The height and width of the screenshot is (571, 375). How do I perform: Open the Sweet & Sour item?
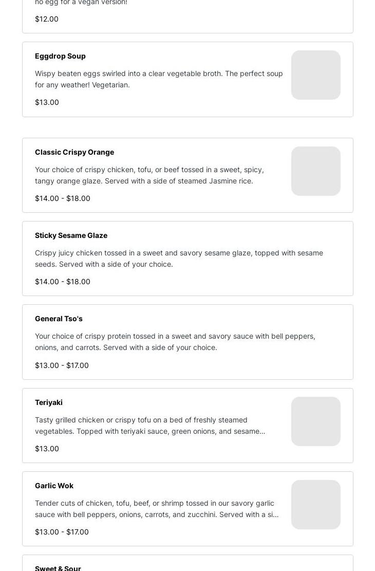[58, 567]
